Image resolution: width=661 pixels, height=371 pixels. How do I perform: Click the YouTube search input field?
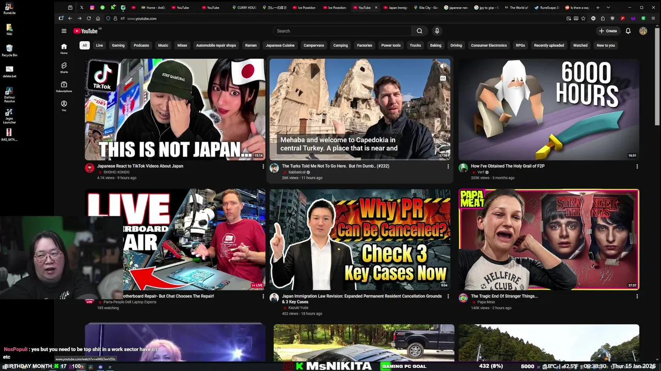click(x=342, y=31)
